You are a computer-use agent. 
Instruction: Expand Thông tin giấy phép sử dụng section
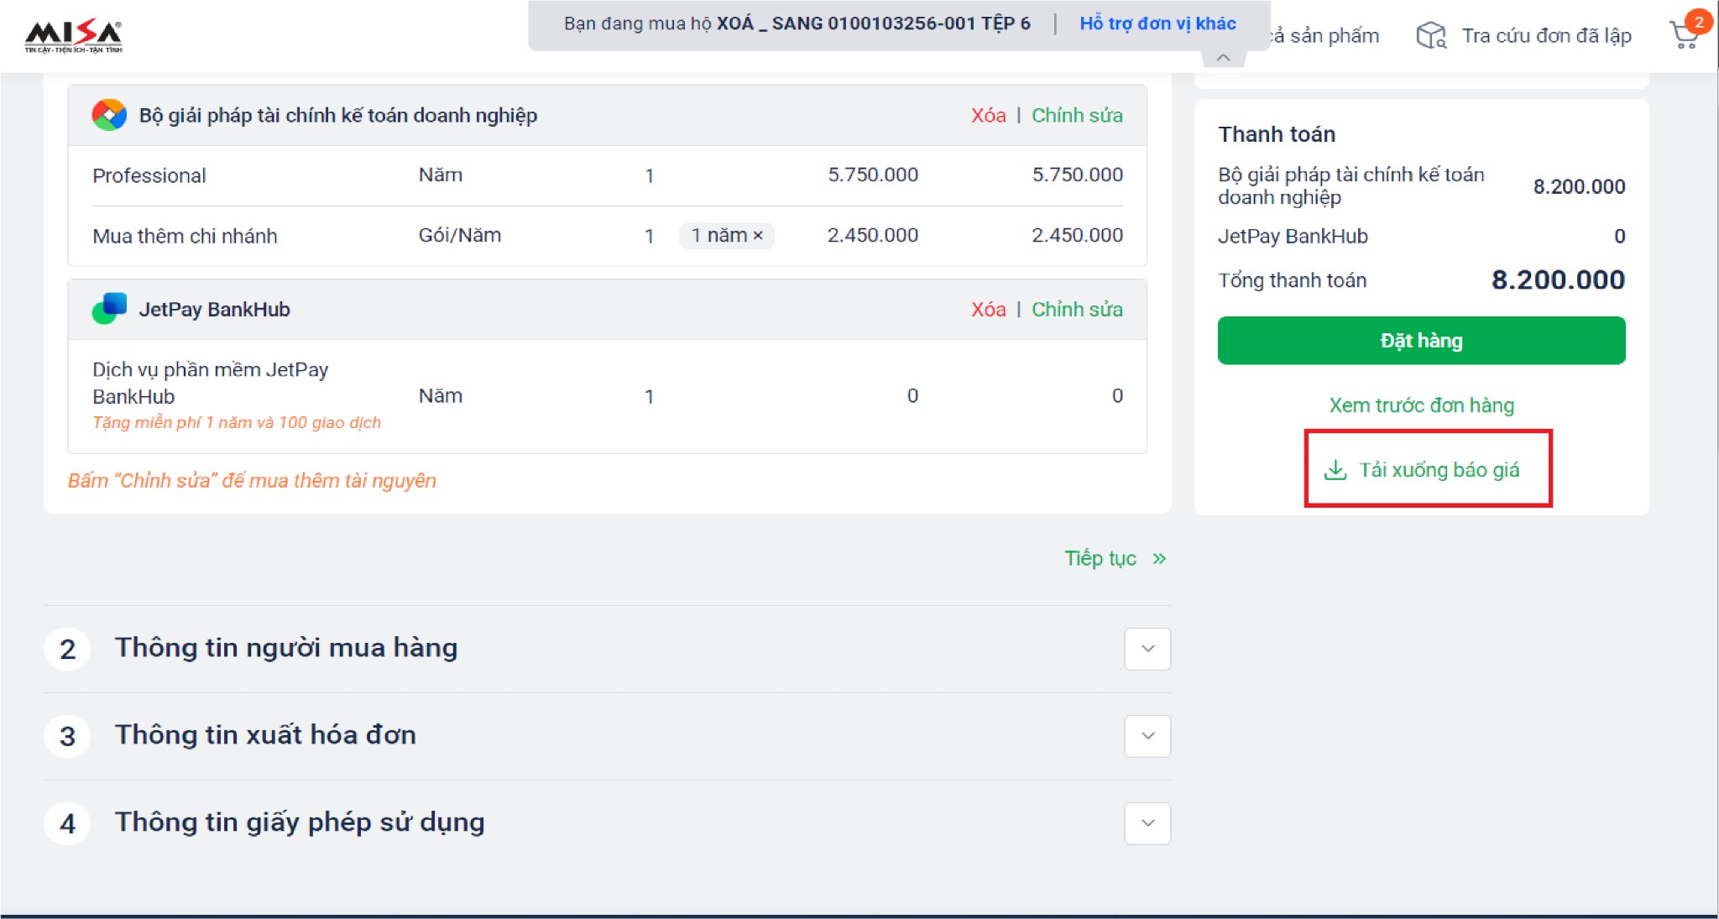point(1147,823)
